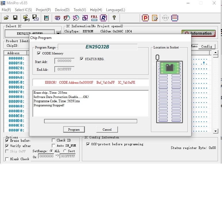Open the Help(H) menu
The height and width of the screenshot is (218, 222).
(x=96, y=10)
